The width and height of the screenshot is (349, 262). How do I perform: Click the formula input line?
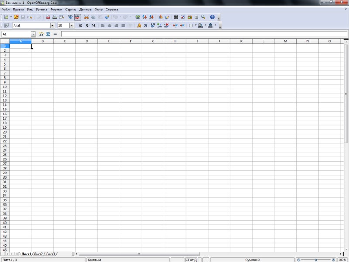pyautogui.click(x=204, y=34)
